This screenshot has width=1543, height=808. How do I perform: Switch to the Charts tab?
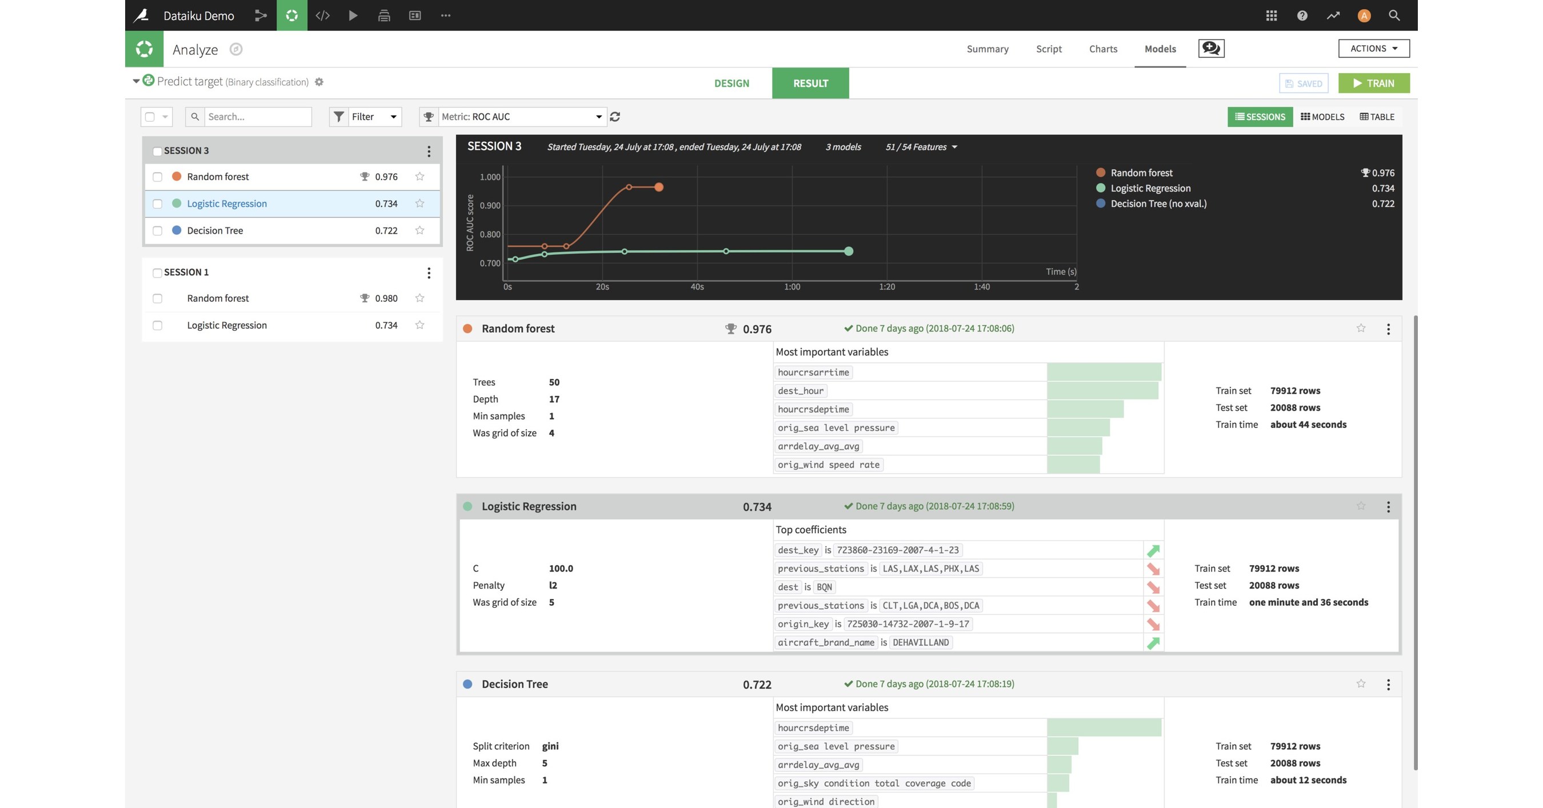(1103, 49)
